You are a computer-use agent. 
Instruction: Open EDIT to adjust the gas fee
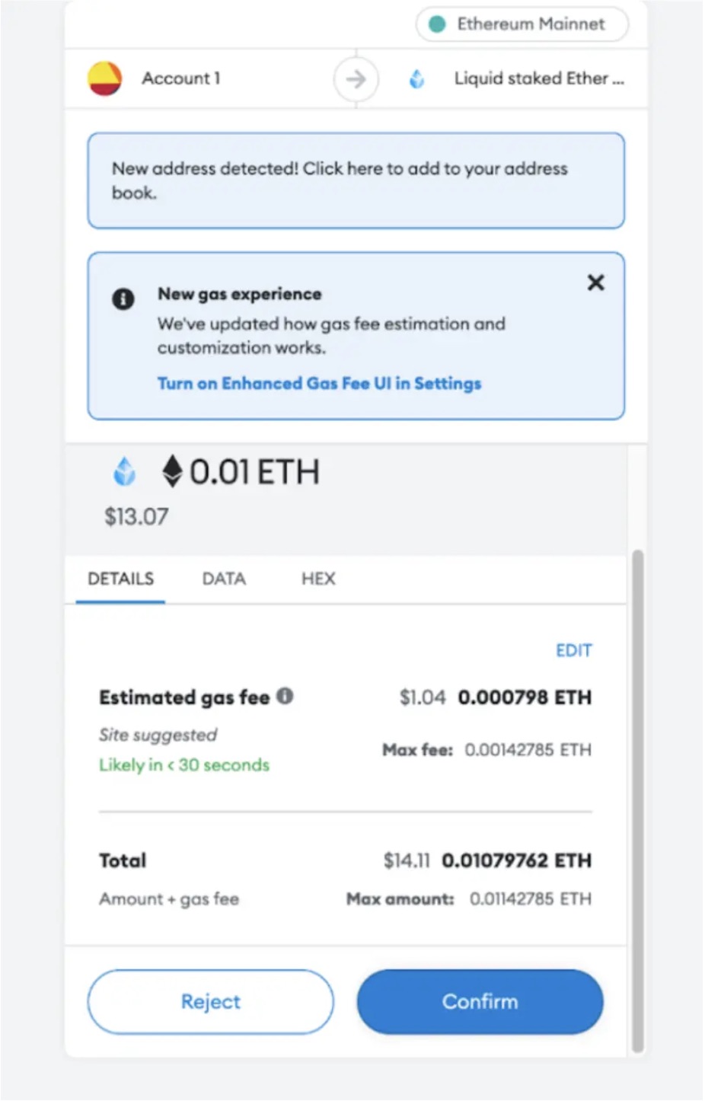[573, 650]
